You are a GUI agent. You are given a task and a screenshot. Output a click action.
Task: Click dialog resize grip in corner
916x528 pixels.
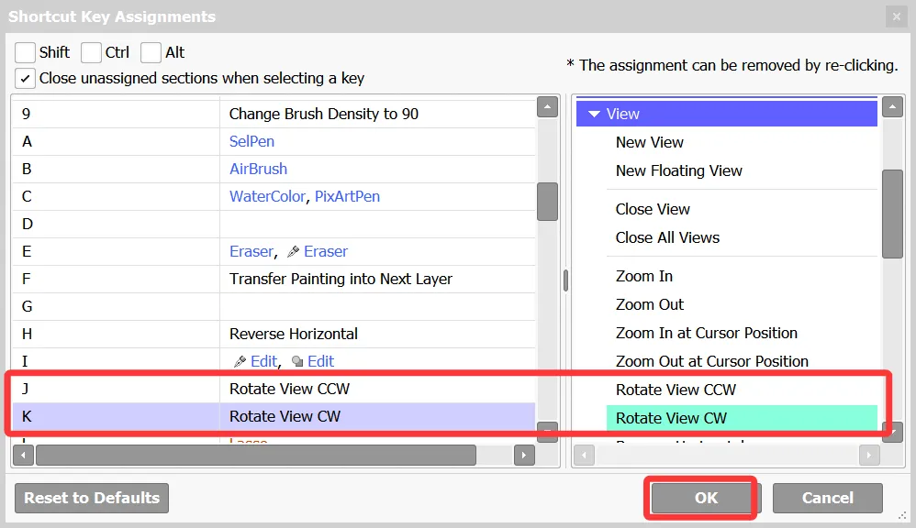[902, 515]
